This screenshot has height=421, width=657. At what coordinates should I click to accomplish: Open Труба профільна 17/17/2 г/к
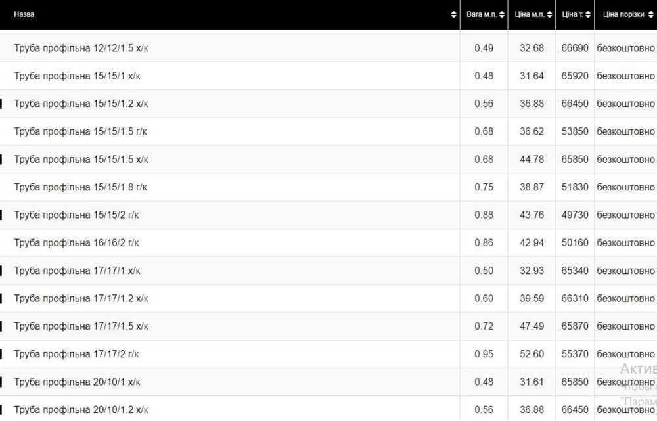coord(76,354)
